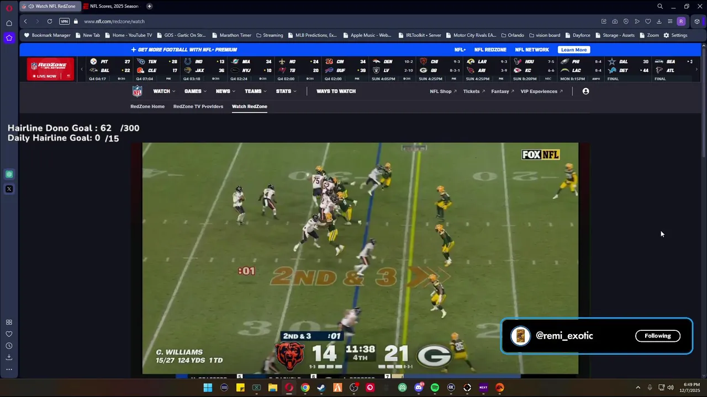Click the Learn More button
Viewport: 707px width, 397px height.
click(x=573, y=50)
